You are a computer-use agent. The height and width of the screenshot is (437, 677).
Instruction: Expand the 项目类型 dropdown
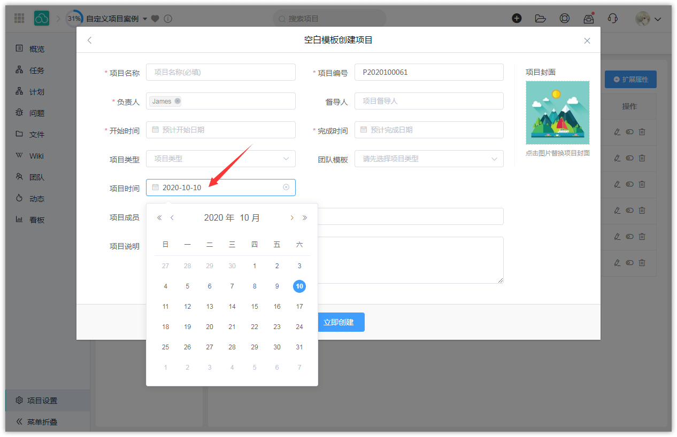pos(221,159)
